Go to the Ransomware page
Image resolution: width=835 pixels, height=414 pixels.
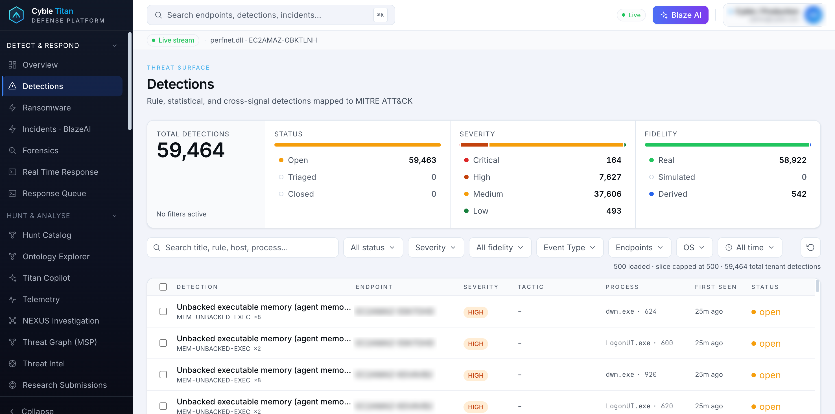62,107
